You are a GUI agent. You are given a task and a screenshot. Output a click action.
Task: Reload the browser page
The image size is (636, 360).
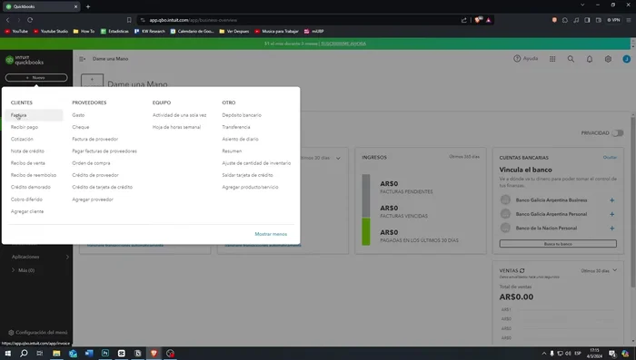coord(30,20)
